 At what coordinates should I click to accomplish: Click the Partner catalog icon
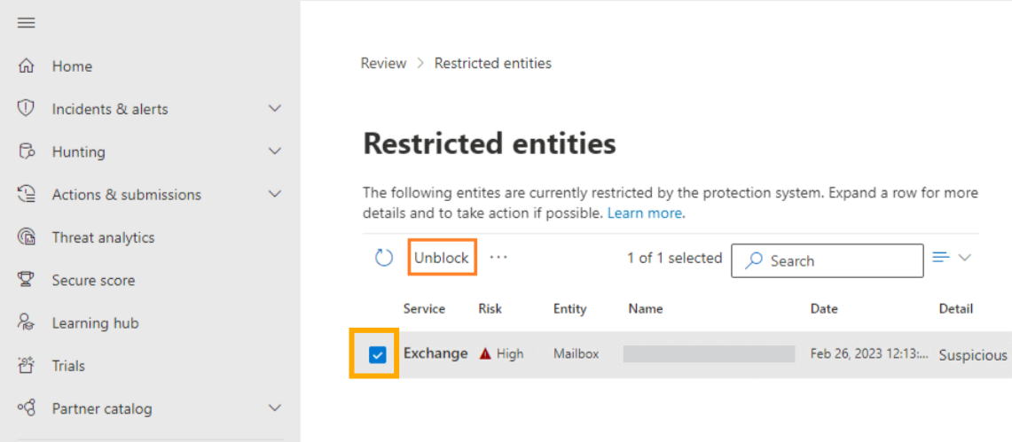click(26, 408)
